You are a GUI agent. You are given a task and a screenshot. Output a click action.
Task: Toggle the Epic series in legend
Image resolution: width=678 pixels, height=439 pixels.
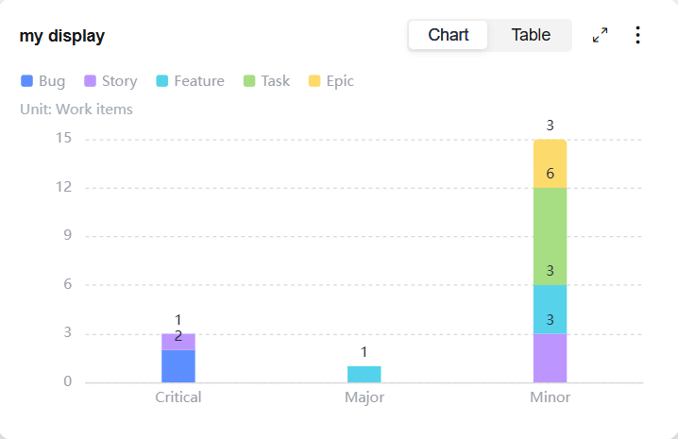[331, 81]
